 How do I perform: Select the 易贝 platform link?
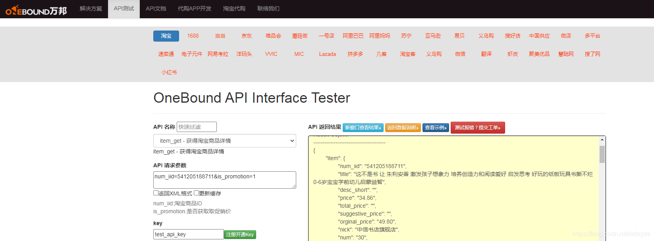tap(459, 36)
